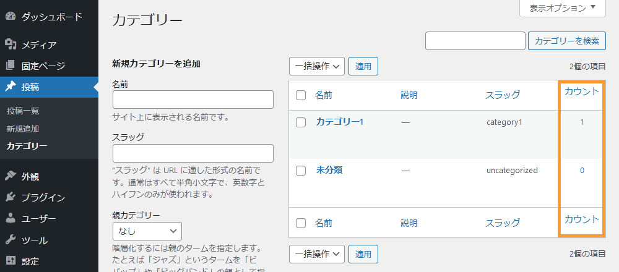619x272 pixels.
Task: Click the pushpin icon beside 投稿
Action: click(11, 87)
